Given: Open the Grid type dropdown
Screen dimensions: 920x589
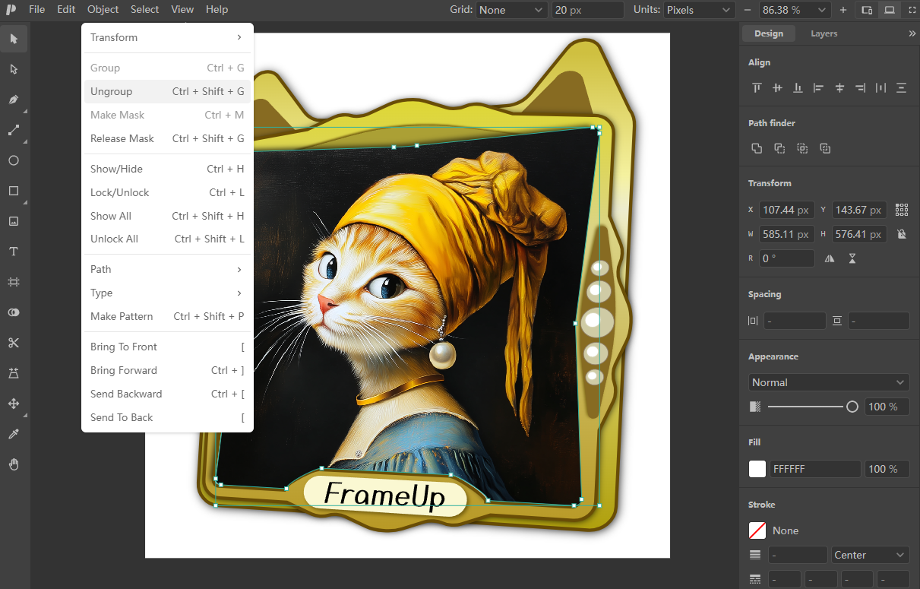Looking at the screenshot, I should coord(511,10).
